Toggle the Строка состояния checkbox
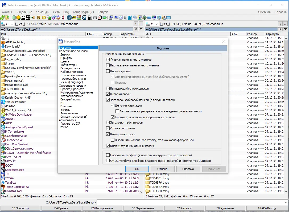 click(x=108, y=129)
